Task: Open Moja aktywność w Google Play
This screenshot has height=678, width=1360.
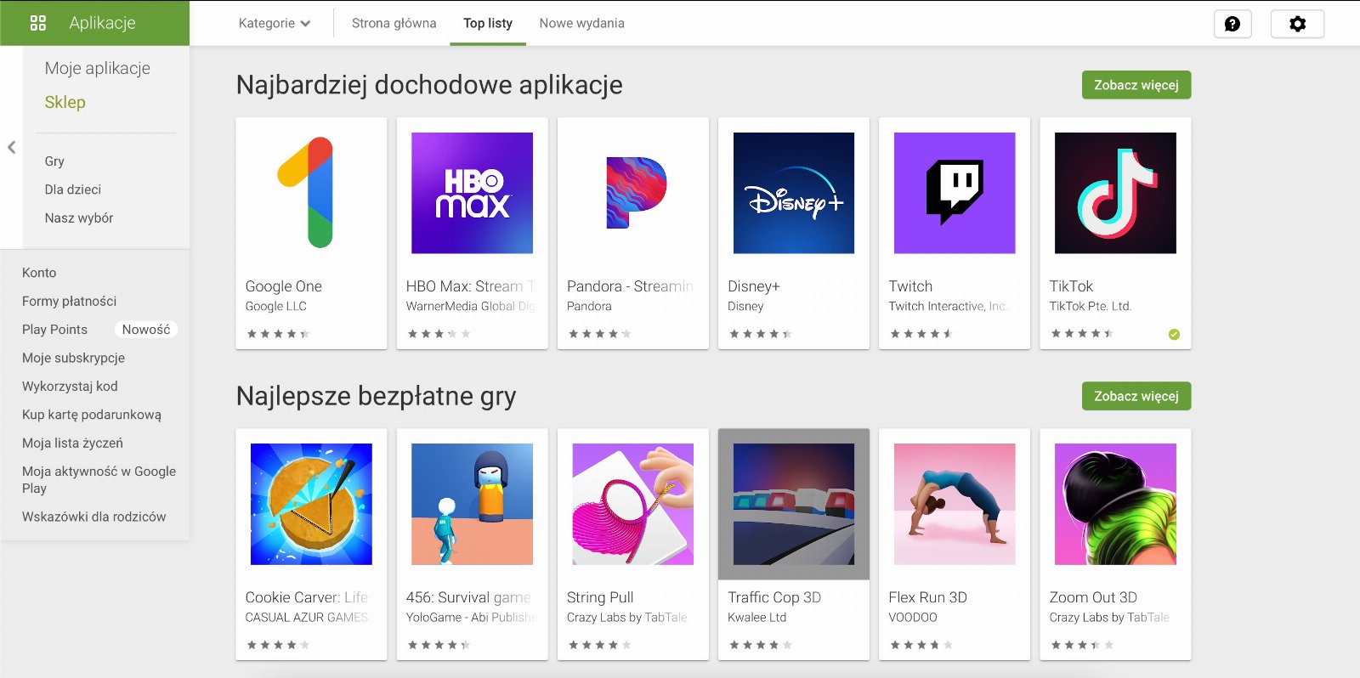Action: pyautogui.click(x=99, y=479)
